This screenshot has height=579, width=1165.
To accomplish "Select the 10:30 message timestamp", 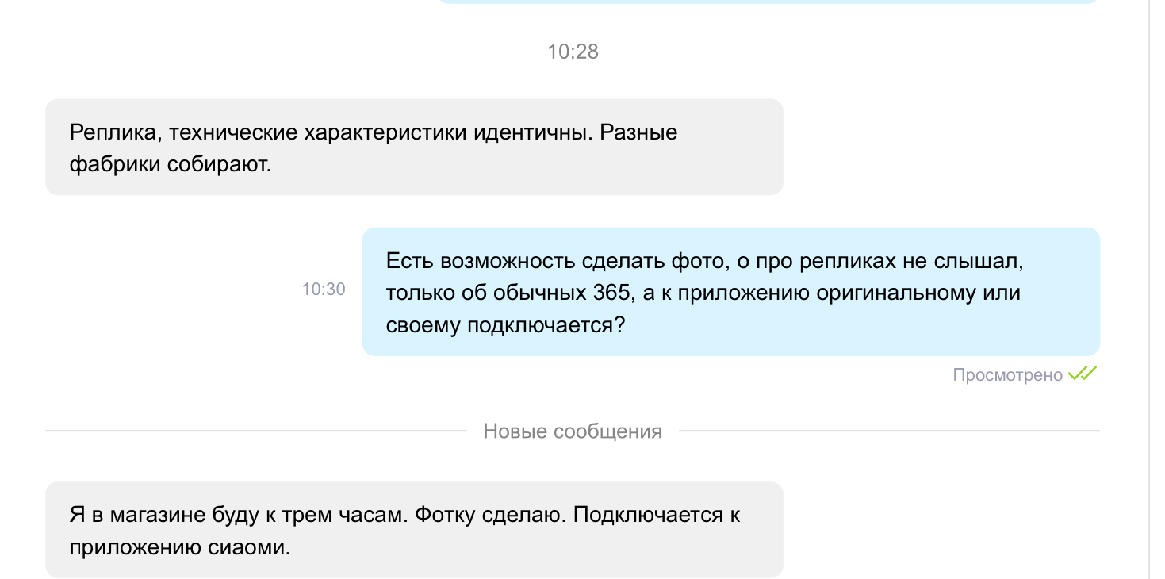I will pos(324,289).
